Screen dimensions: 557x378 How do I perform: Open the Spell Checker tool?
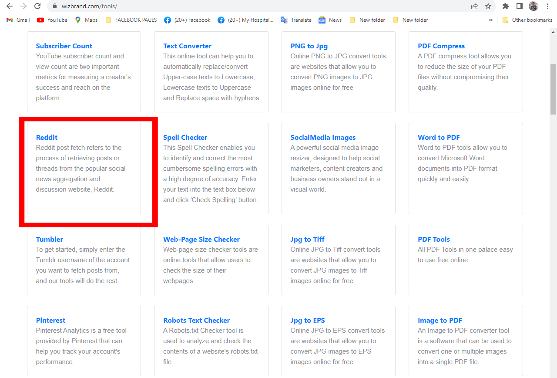[185, 137]
